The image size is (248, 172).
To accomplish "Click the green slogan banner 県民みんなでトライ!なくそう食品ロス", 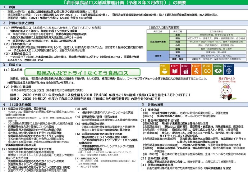I will point(82,73).
